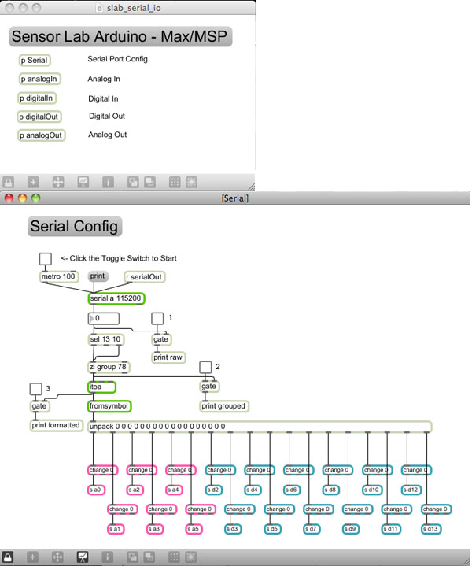This screenshot has width=472, height=566.
Task: Click the new object plus icon in slab_serial_io toolbar
Action: (33, 182)
